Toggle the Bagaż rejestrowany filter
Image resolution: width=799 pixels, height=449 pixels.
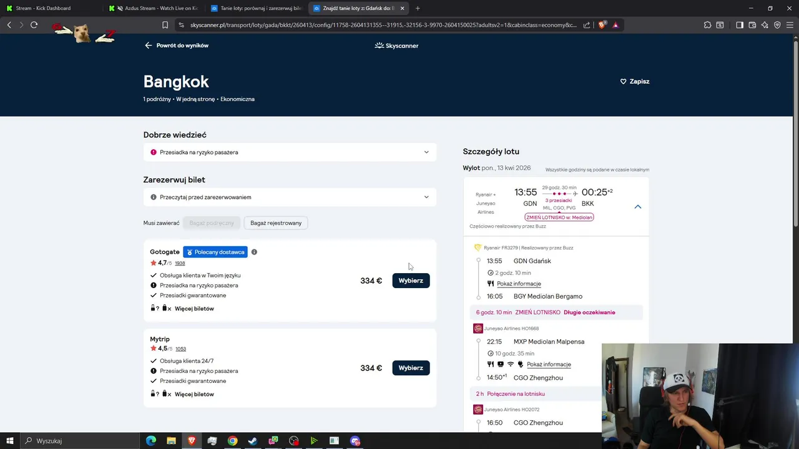pyautogui.click(x=276, y=223)
